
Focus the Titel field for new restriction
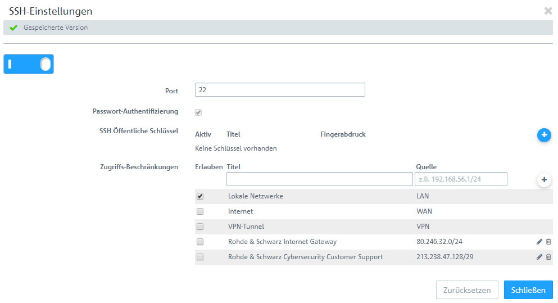point(319,179)
